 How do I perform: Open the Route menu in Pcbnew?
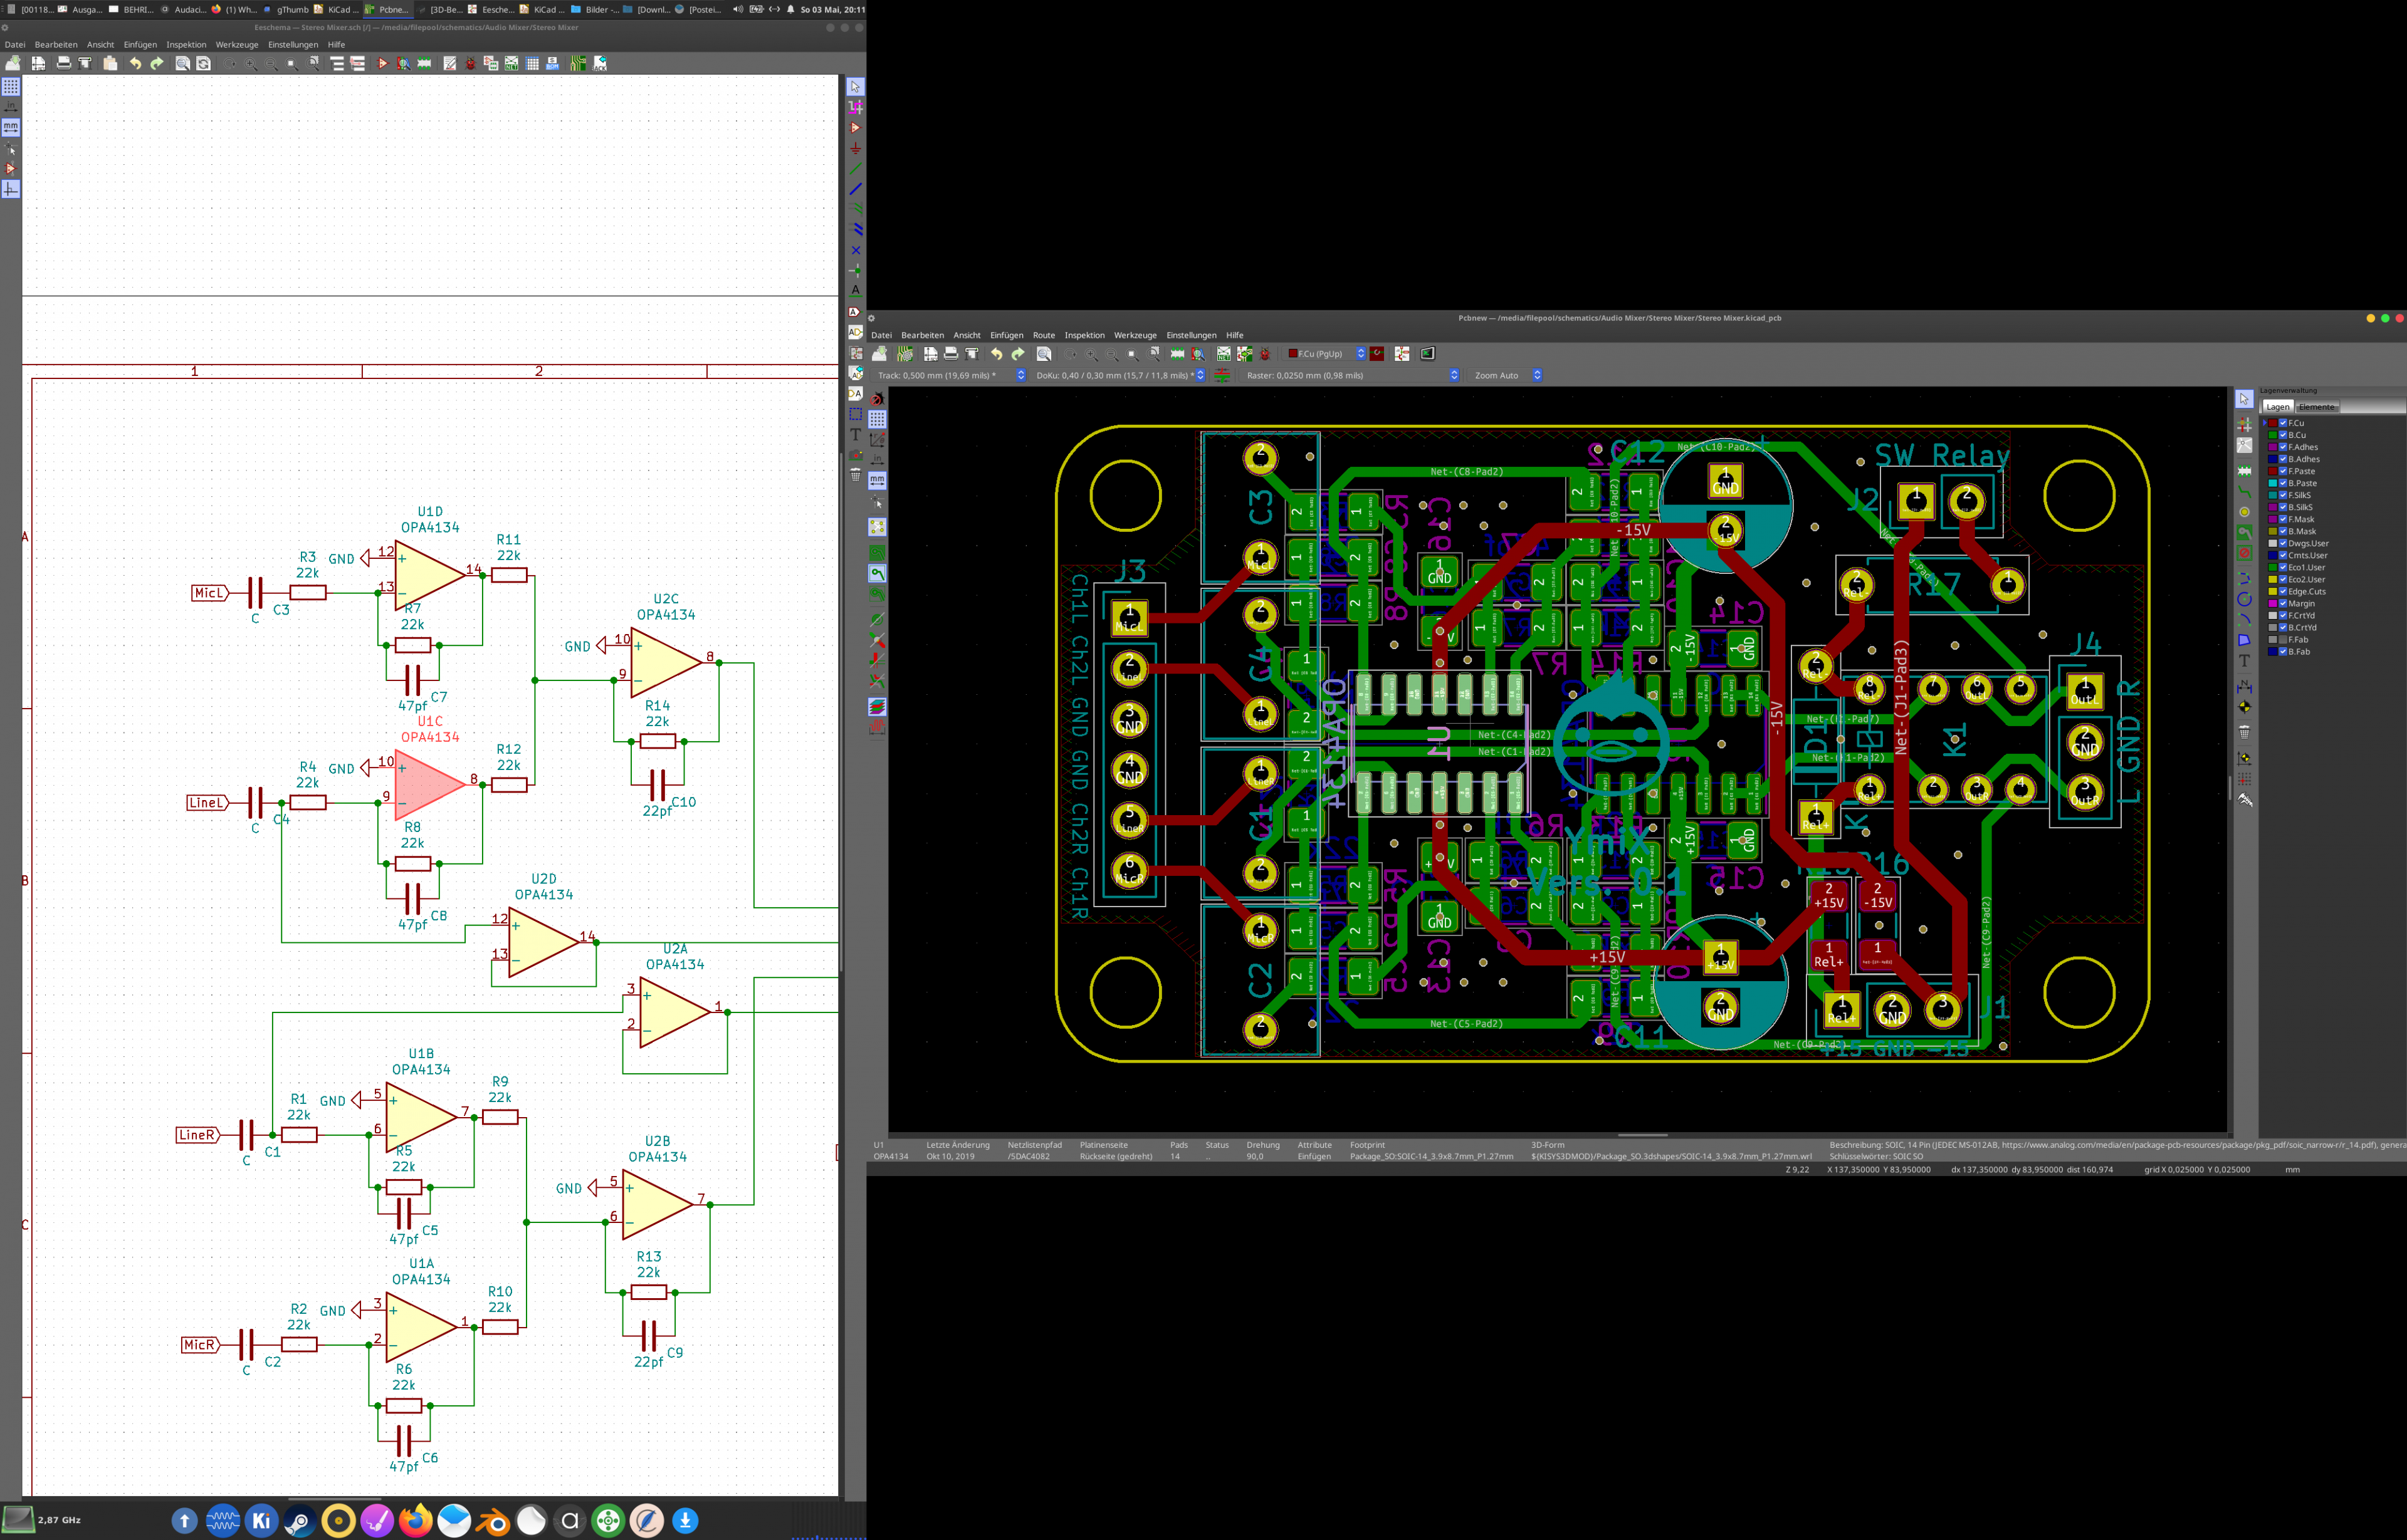point(1044,335)
